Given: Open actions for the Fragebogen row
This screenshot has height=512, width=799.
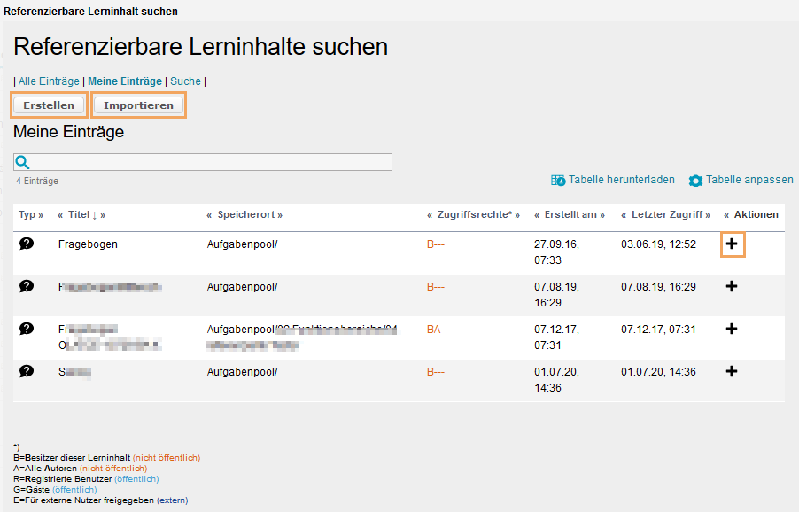Looking at the screenshot, I should pos(731,244).
